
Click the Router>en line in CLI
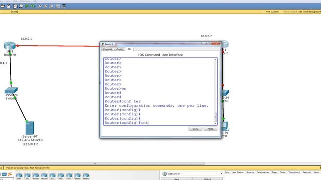(115, 89)
